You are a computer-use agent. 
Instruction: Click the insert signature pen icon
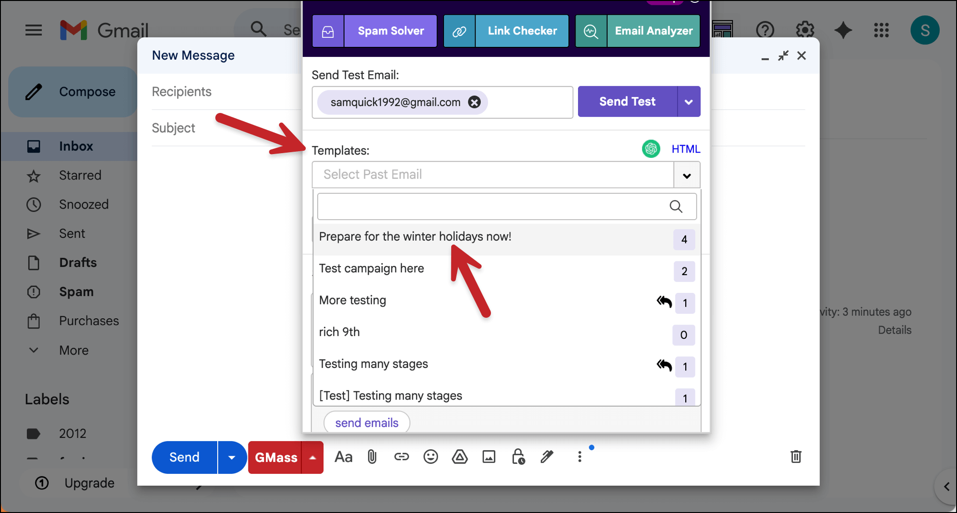pyautogui.click(x=547, y=457)
